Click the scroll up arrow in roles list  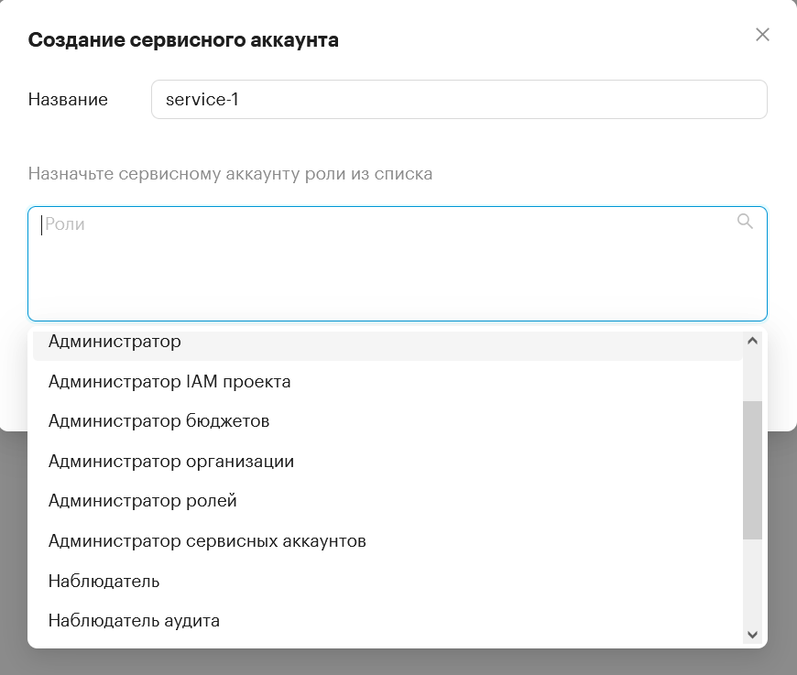[x=752, y=341]
